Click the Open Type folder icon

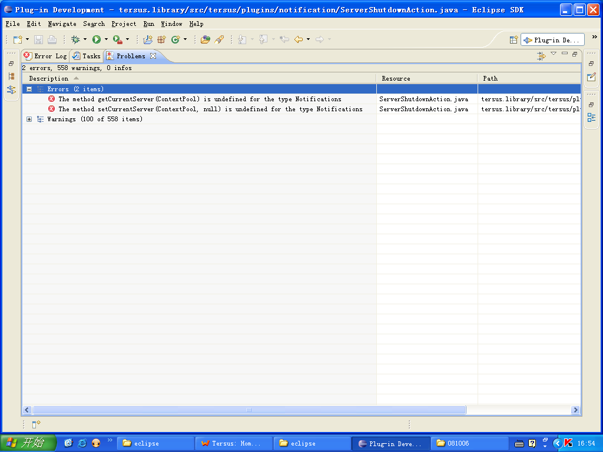(x=205, y=39)
